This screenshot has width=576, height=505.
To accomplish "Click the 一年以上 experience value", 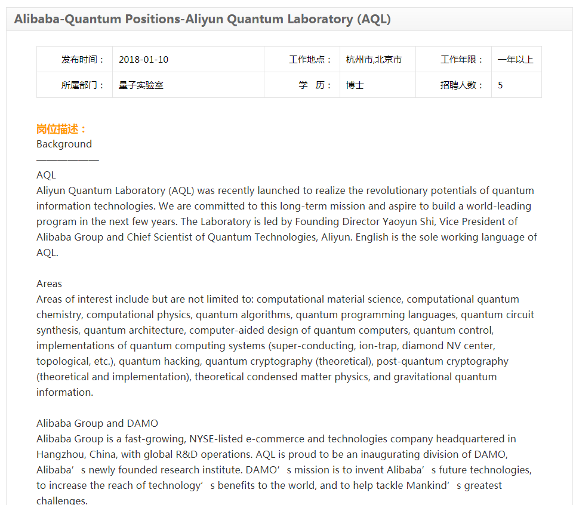I will (x=515, y=60).
